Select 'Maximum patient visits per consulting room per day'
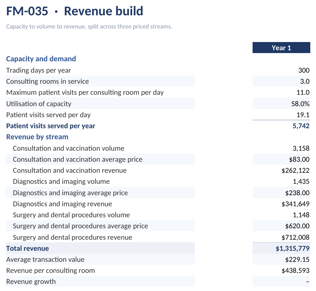This screenshot has height=291, width=316. click(85, 93)
